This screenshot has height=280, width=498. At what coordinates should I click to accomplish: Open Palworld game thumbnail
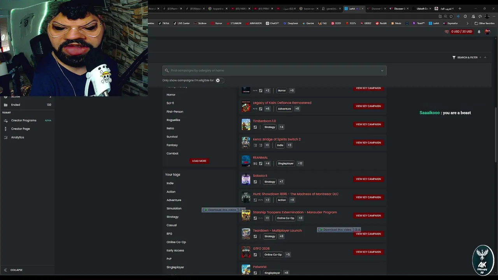[x=246, y=269]
